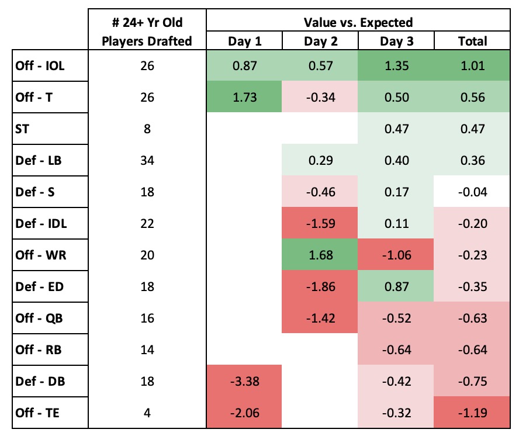The height and width of the screenshot is (443, 519).
Task: Click the Off - QB Day 2 cell showing -1.42
Action: click(320, 317)
